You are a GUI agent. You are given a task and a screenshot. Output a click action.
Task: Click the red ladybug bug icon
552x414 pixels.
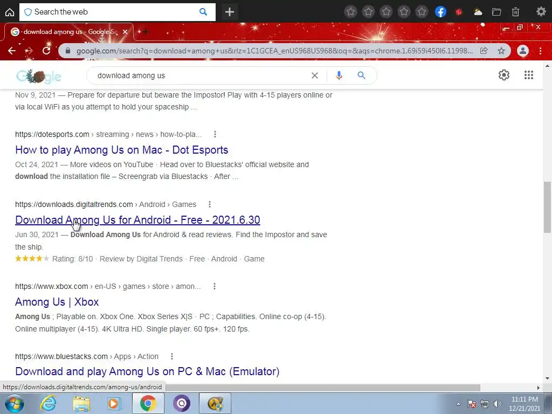[459, 12]
